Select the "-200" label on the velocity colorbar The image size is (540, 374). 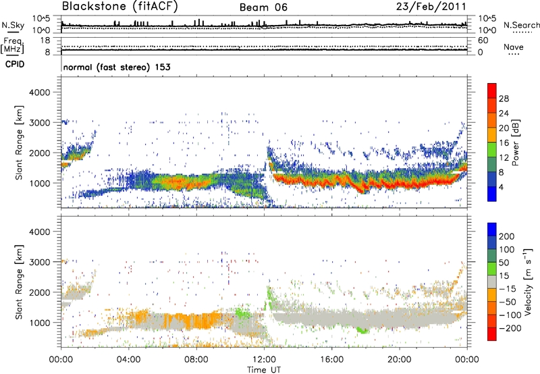[510, 328]
